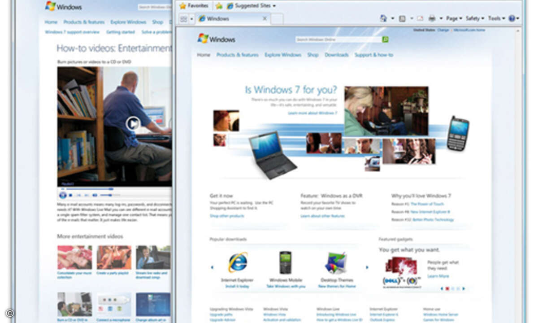
Task: Open Explore Windows in the front window
Action: tap(283, 55)
